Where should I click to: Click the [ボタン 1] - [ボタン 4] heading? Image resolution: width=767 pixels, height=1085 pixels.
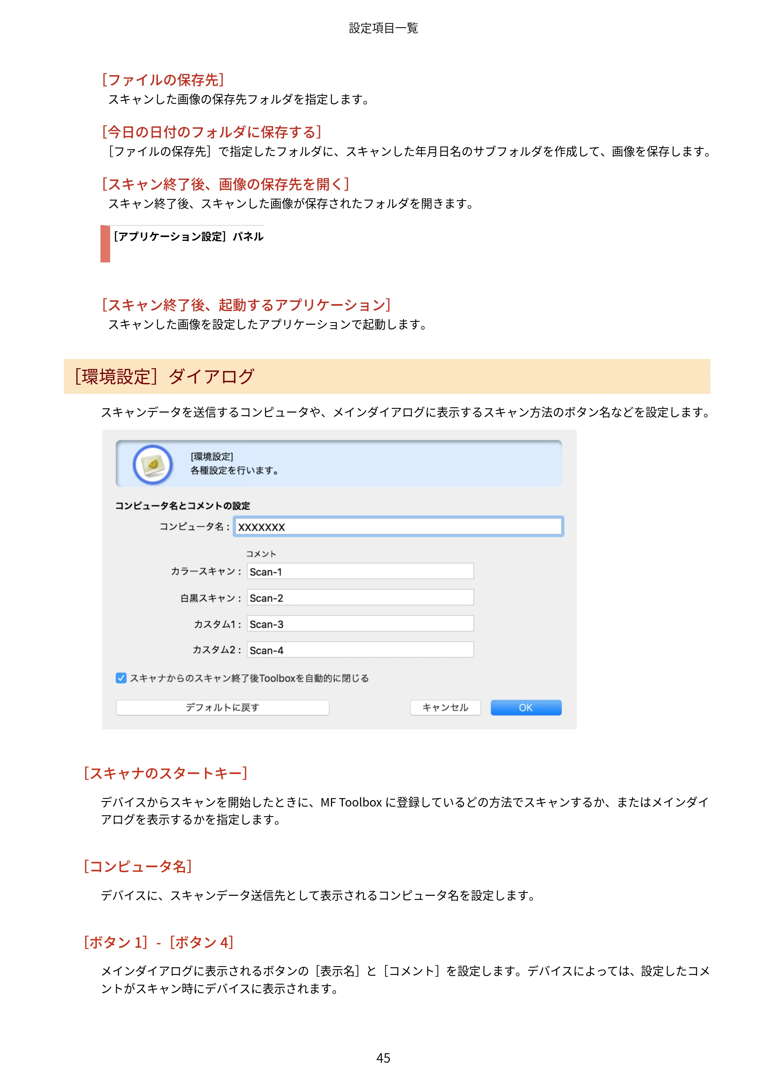coord(159,942)
